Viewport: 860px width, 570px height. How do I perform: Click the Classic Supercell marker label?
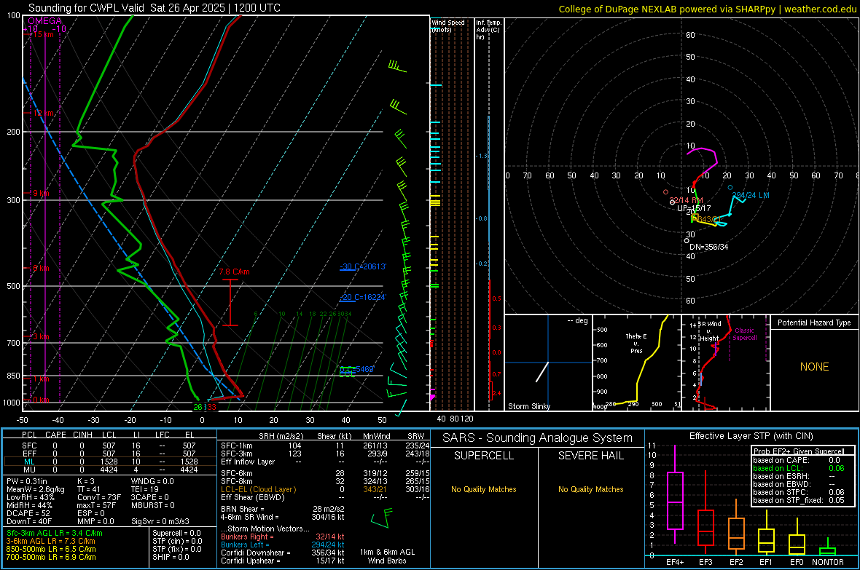point(744,334)
